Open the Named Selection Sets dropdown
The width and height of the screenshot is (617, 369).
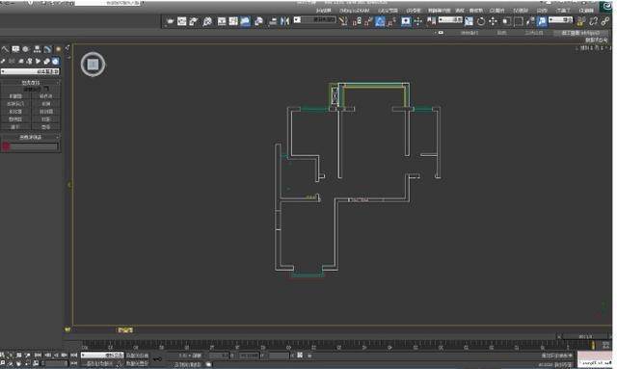(315, 19)
